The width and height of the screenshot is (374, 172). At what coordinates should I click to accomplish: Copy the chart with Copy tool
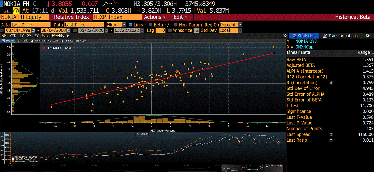(x=81, y=41)
